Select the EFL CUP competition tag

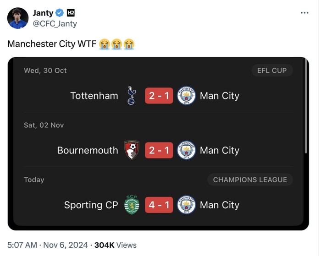272,71
